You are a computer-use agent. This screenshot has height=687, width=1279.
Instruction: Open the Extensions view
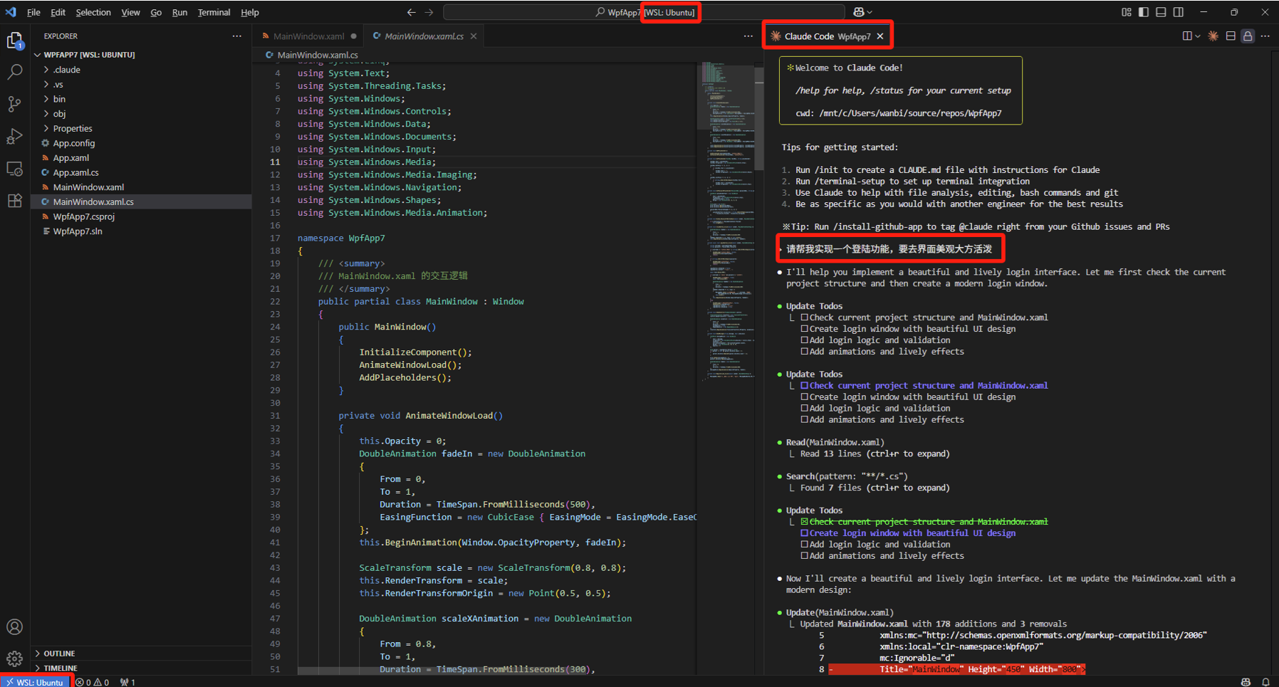(14, 201)
